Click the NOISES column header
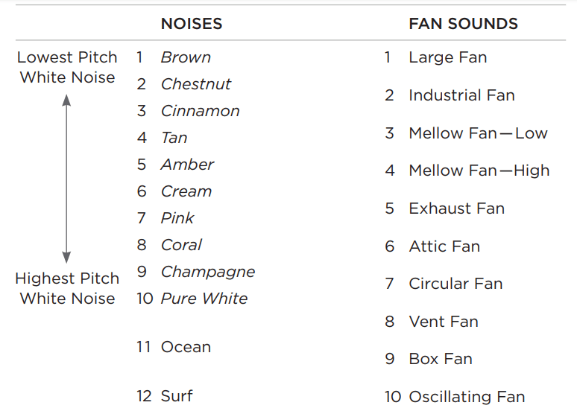Screen dimensions: 577x414 click(x=192, y=24)
